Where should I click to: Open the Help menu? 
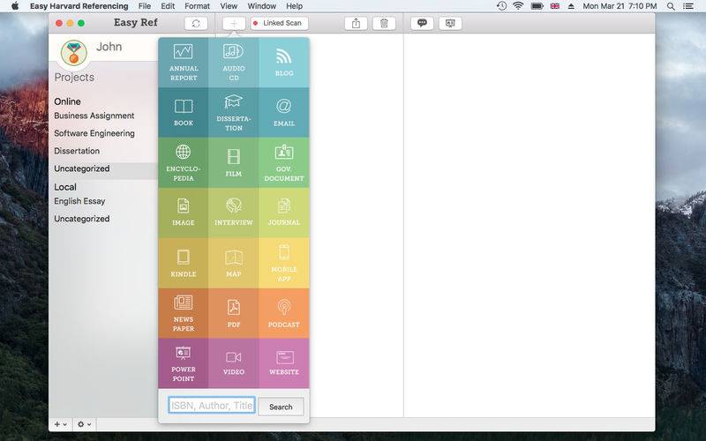click(x=294, y=6)
